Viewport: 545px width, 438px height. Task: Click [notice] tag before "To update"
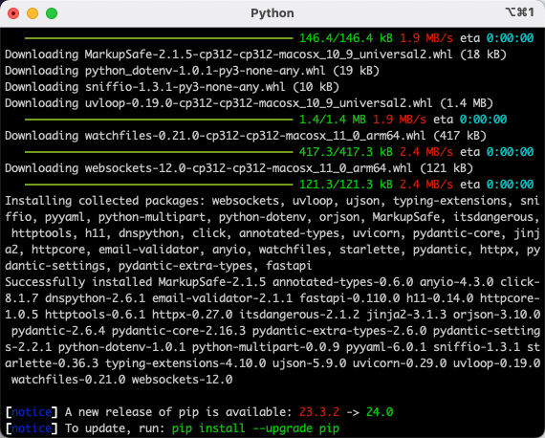pyautogui.click(x=32, y=428)
